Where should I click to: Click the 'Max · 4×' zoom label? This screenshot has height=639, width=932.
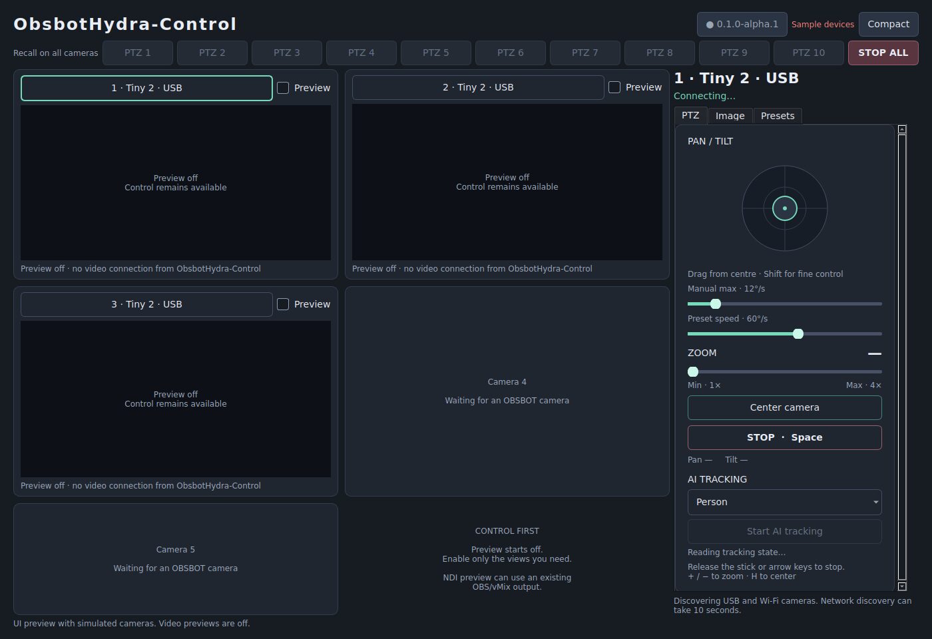(x=864, y=385)
